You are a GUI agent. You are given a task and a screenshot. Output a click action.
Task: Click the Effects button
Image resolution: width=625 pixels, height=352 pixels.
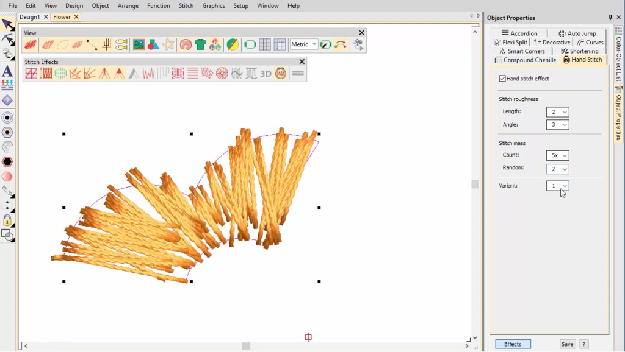[x=513, y=344]
